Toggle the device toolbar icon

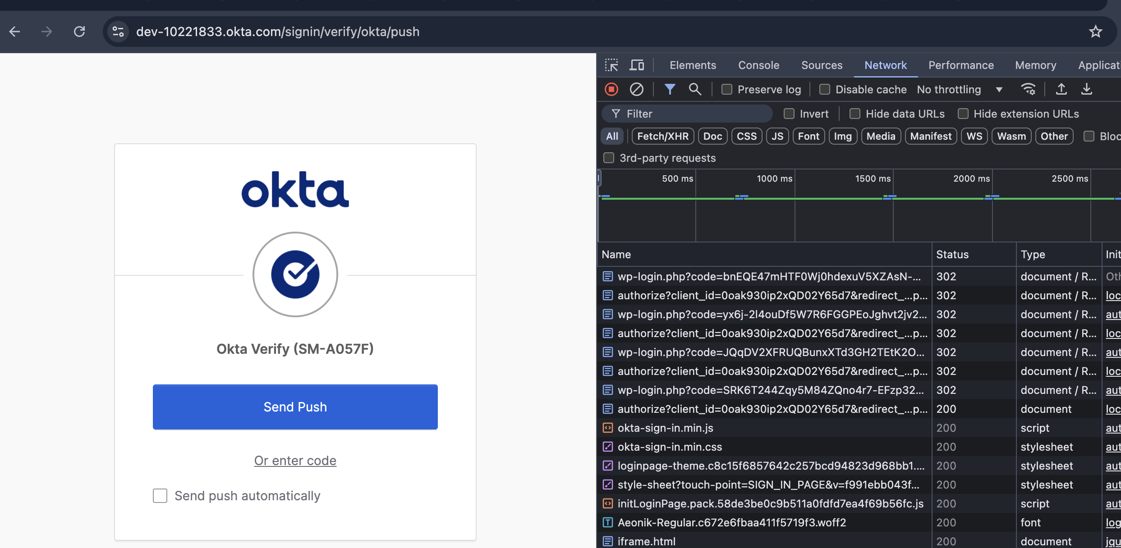637,65
